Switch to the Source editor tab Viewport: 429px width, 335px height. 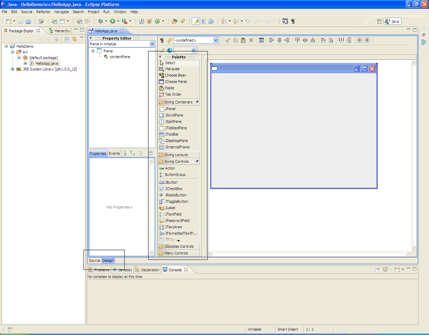(94, 261)
